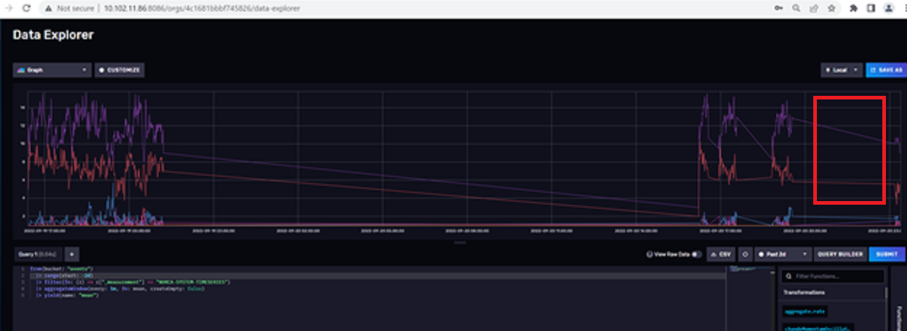Switch to QUERY BUILDER
The width and height of the screenshot is (907, 331).
839,255
